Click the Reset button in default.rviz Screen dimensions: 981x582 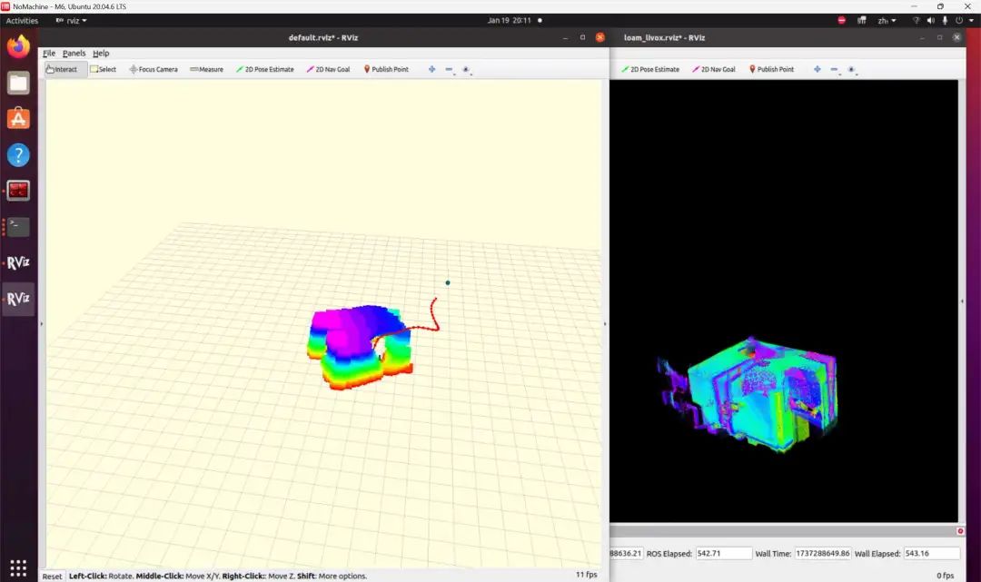point(52,577)
